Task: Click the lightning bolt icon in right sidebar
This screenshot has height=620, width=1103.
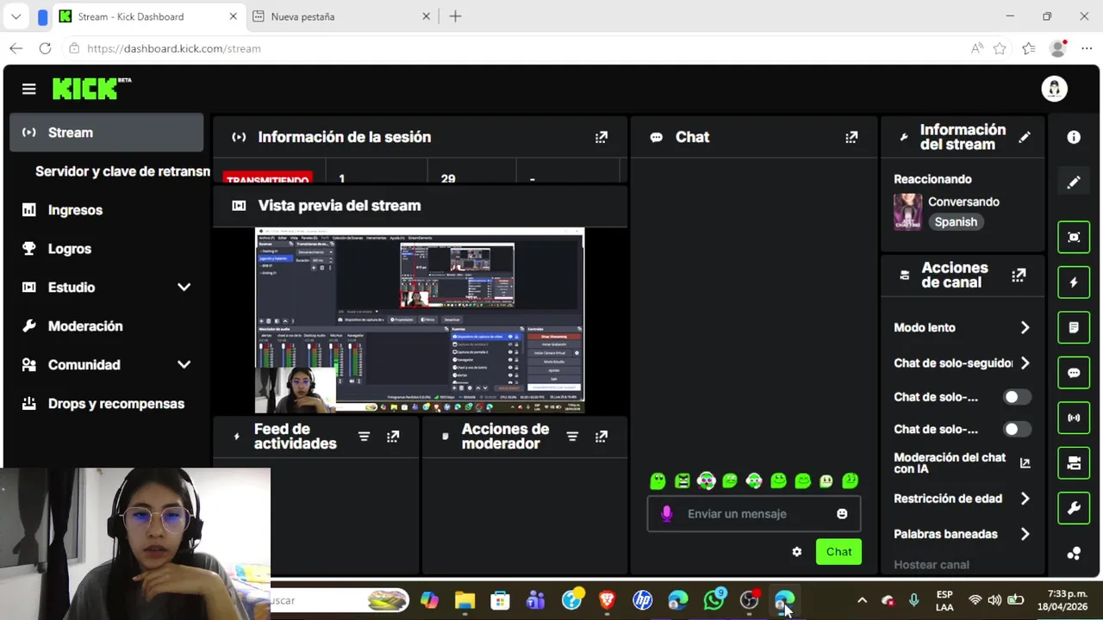Action: click(x=1074, y=282)
